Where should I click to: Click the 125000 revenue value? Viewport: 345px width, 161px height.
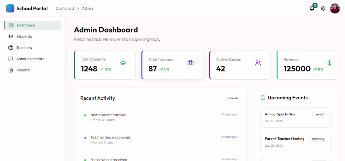pos(297,69)
